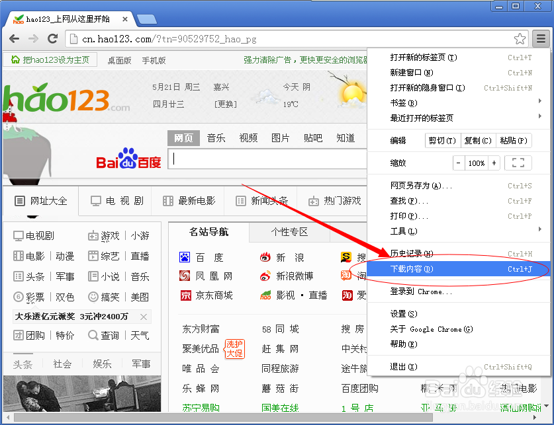The image size is (554, 425).
Task: Close the 大乐透 promotion banner
Action: pos(144,317)
